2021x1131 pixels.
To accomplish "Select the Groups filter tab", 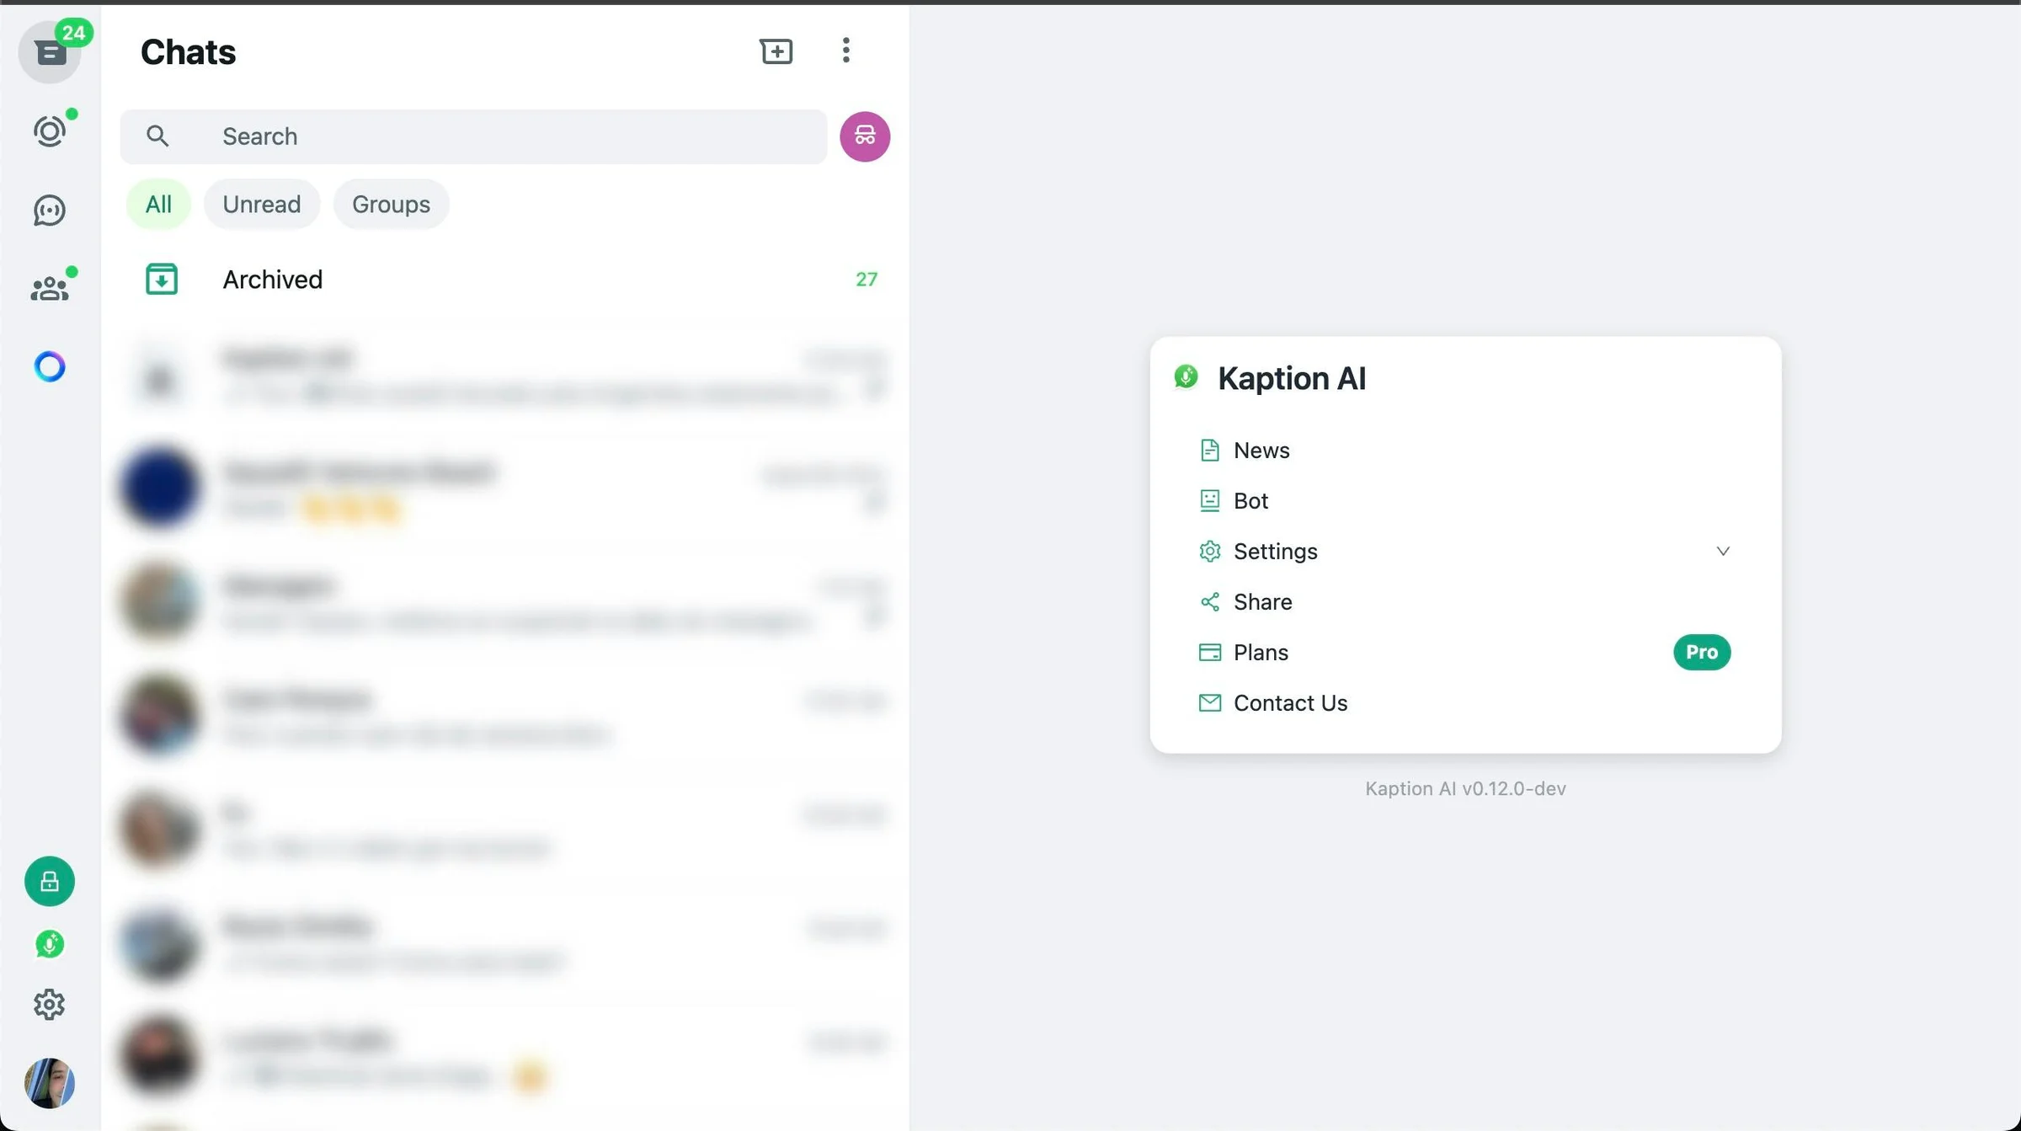I will 391,204.
